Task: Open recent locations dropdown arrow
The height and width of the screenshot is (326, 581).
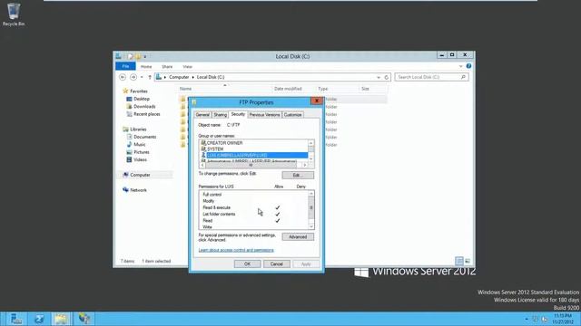Action: coord(142,77)
